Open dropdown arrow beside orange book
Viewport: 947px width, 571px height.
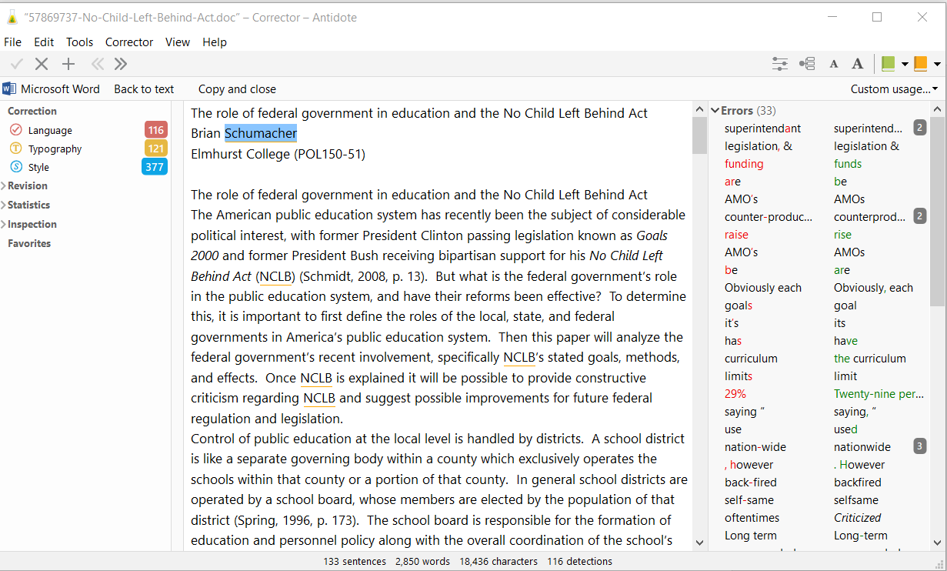[x=937, y=65]
